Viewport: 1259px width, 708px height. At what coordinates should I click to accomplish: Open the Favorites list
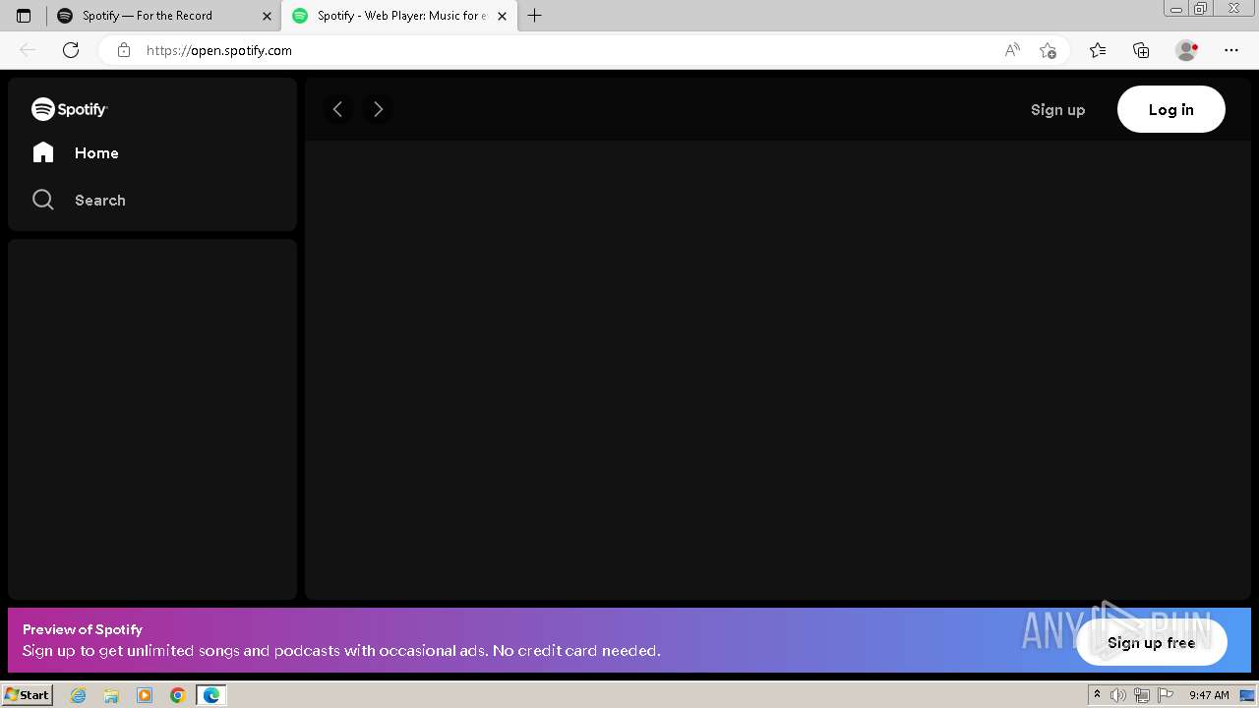(1098, 50)
